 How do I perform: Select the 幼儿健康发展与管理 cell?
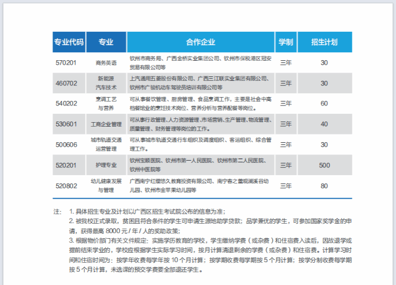(106, 186)
